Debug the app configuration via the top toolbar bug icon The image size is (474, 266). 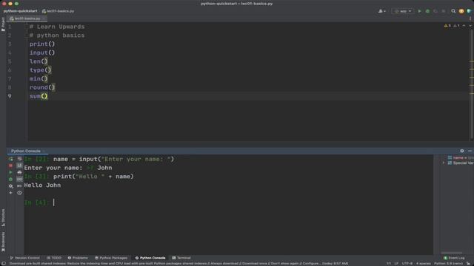(427, 11)
